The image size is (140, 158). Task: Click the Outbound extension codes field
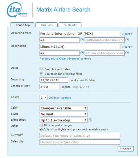[x=105, y=40]
